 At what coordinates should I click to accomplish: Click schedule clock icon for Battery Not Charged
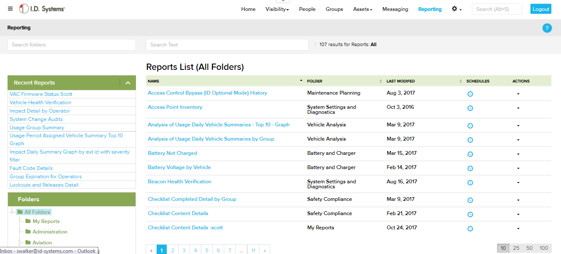click(x=470, y=154)
